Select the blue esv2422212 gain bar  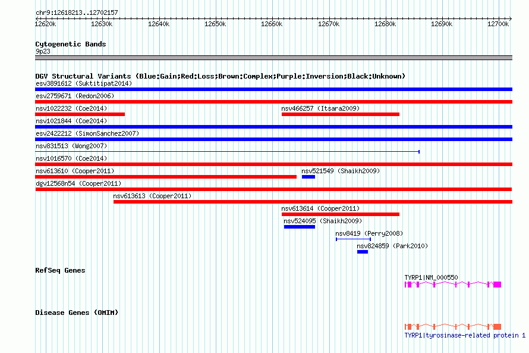click(x=273, y=139)
